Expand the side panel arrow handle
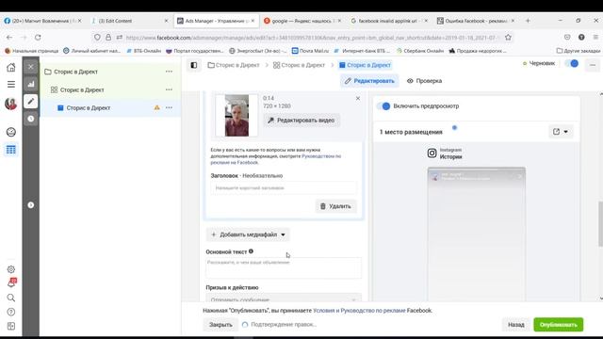Screen dimensions: 603x339 [31, 205]
